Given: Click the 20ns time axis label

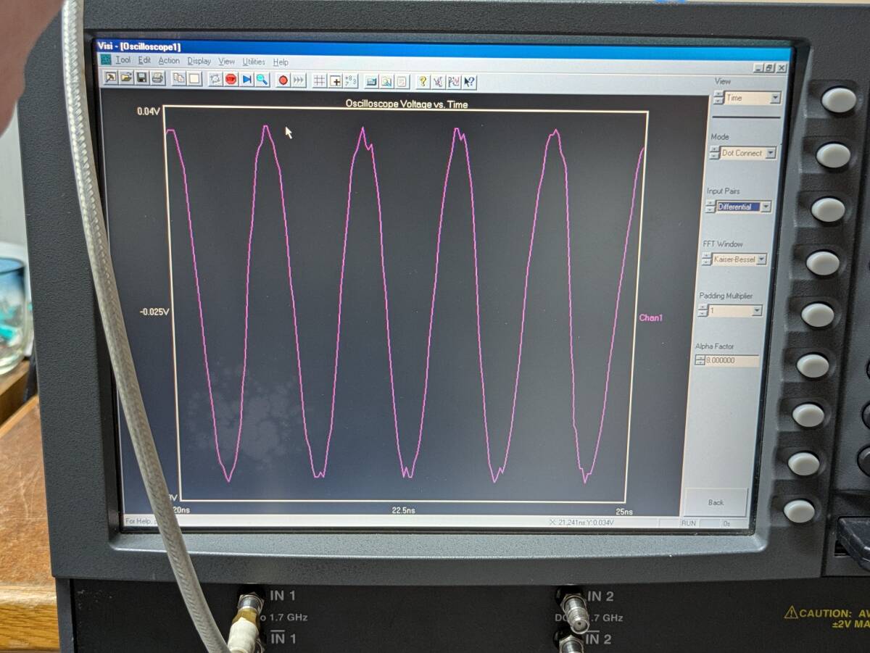Looking at the screenshot, I should [181, 509].
